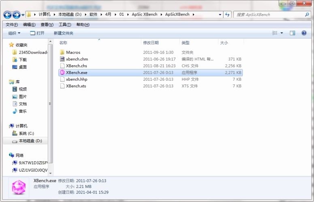This screenshot has height=202, width=314.
Task: Toggle the preview pane icon
Action: click(293, 33)
